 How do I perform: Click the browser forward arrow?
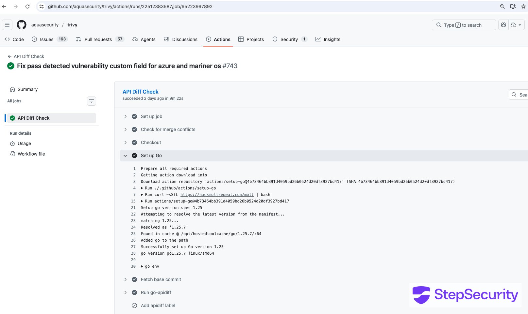(x=16, y=7)
